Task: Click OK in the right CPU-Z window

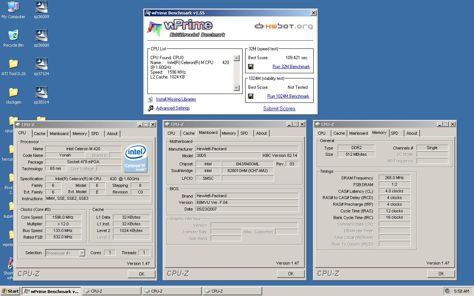Action: point(441,274)
